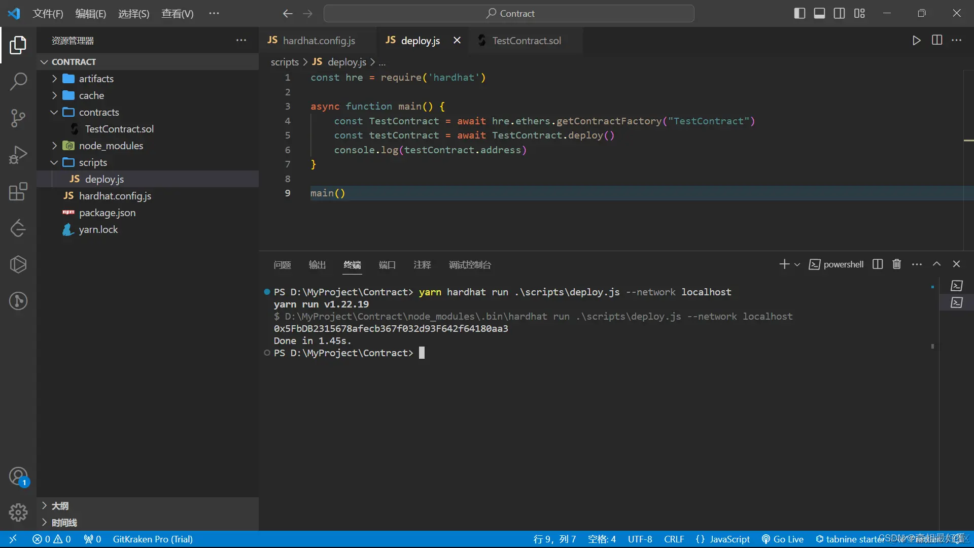Click the Contract command center search box
This screenshot has height=548, width=974.
[509, 14]
